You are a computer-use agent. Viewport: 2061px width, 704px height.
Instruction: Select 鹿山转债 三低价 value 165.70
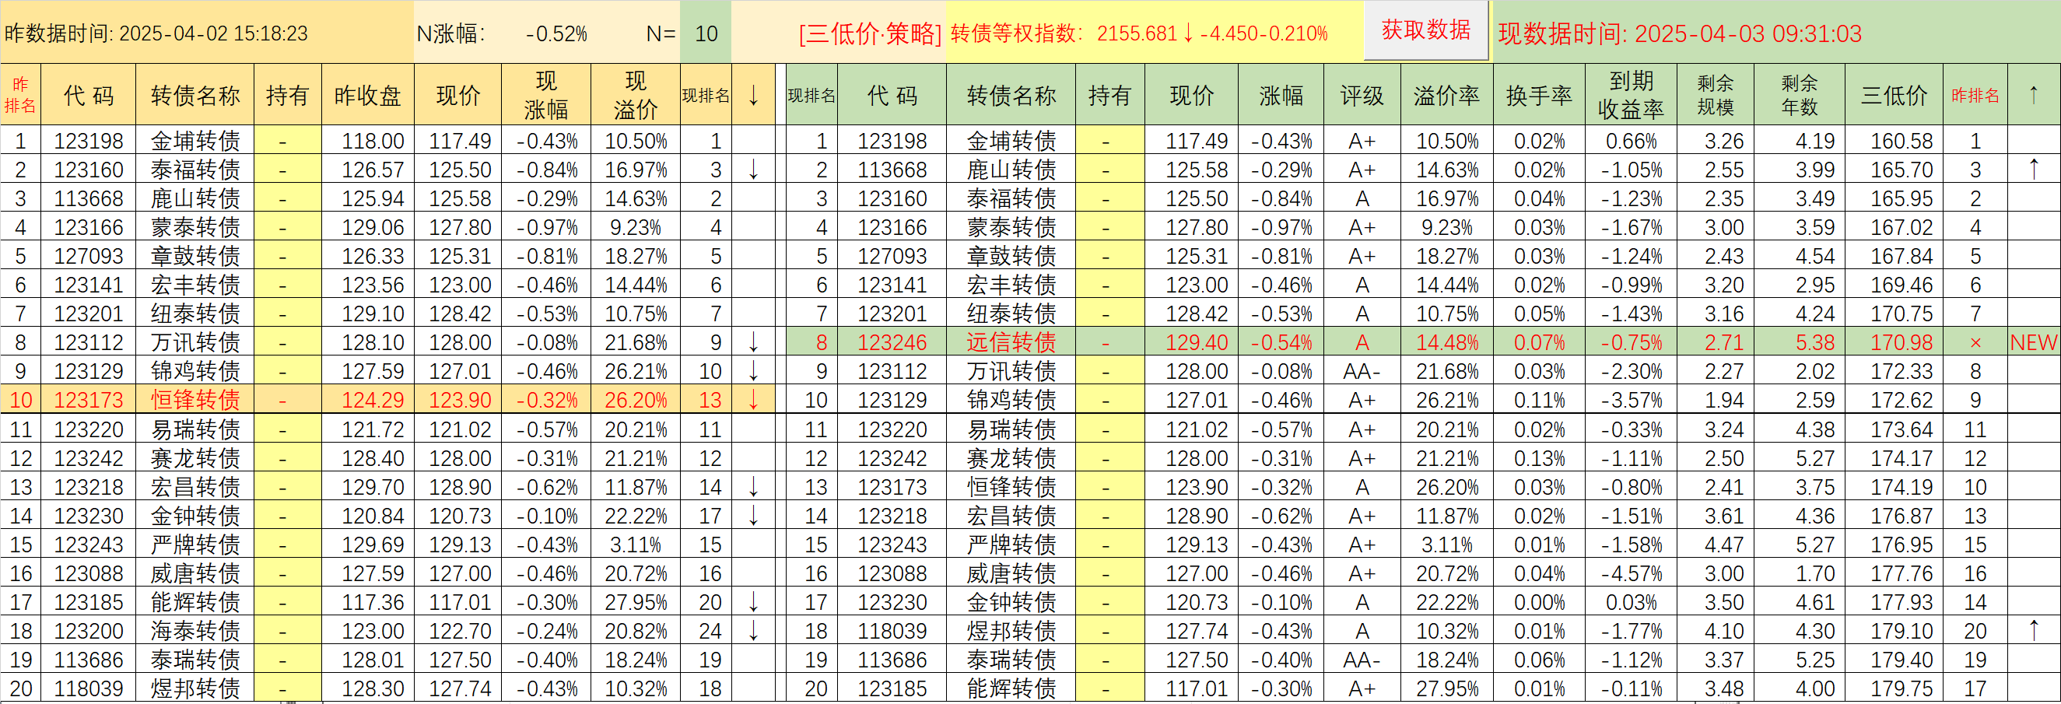pyautogui.click(x=1894, y=170)
